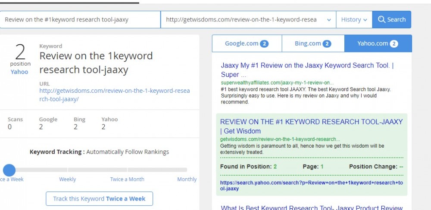This screenshot has width=431, height=210.
Task: Click the Position Change value
Action: tap(401, 167)
